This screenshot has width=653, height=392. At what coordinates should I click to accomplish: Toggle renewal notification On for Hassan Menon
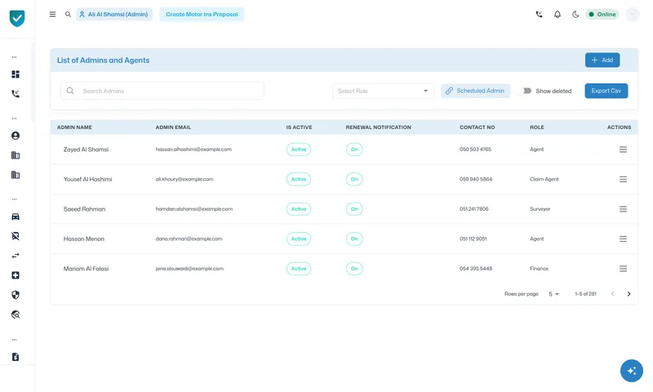[x=354, y=238]
